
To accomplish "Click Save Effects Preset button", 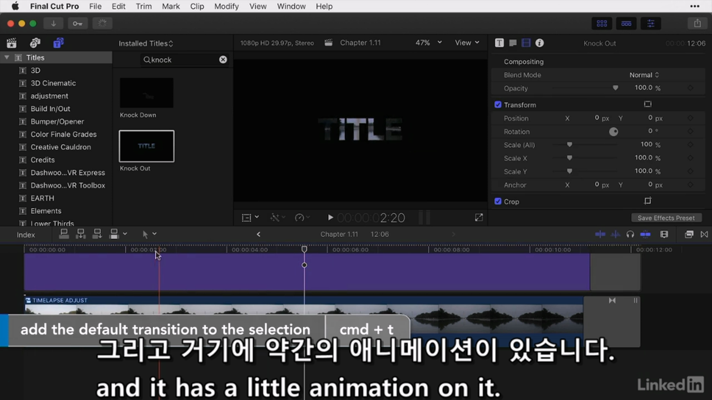I will point(666,218).
